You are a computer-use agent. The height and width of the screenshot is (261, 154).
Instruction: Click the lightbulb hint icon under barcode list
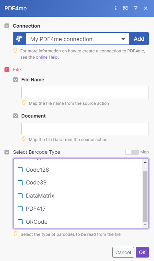coord(15,234)
